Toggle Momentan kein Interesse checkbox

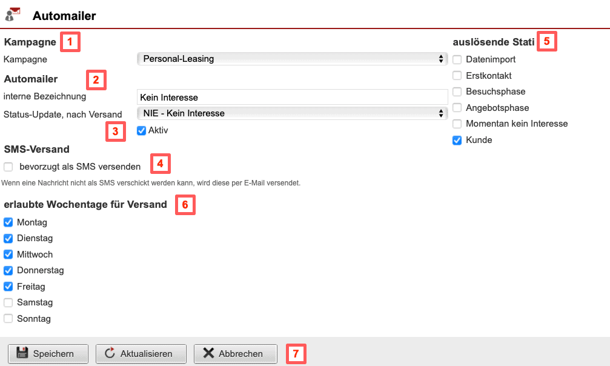click(x=457, y=124)
